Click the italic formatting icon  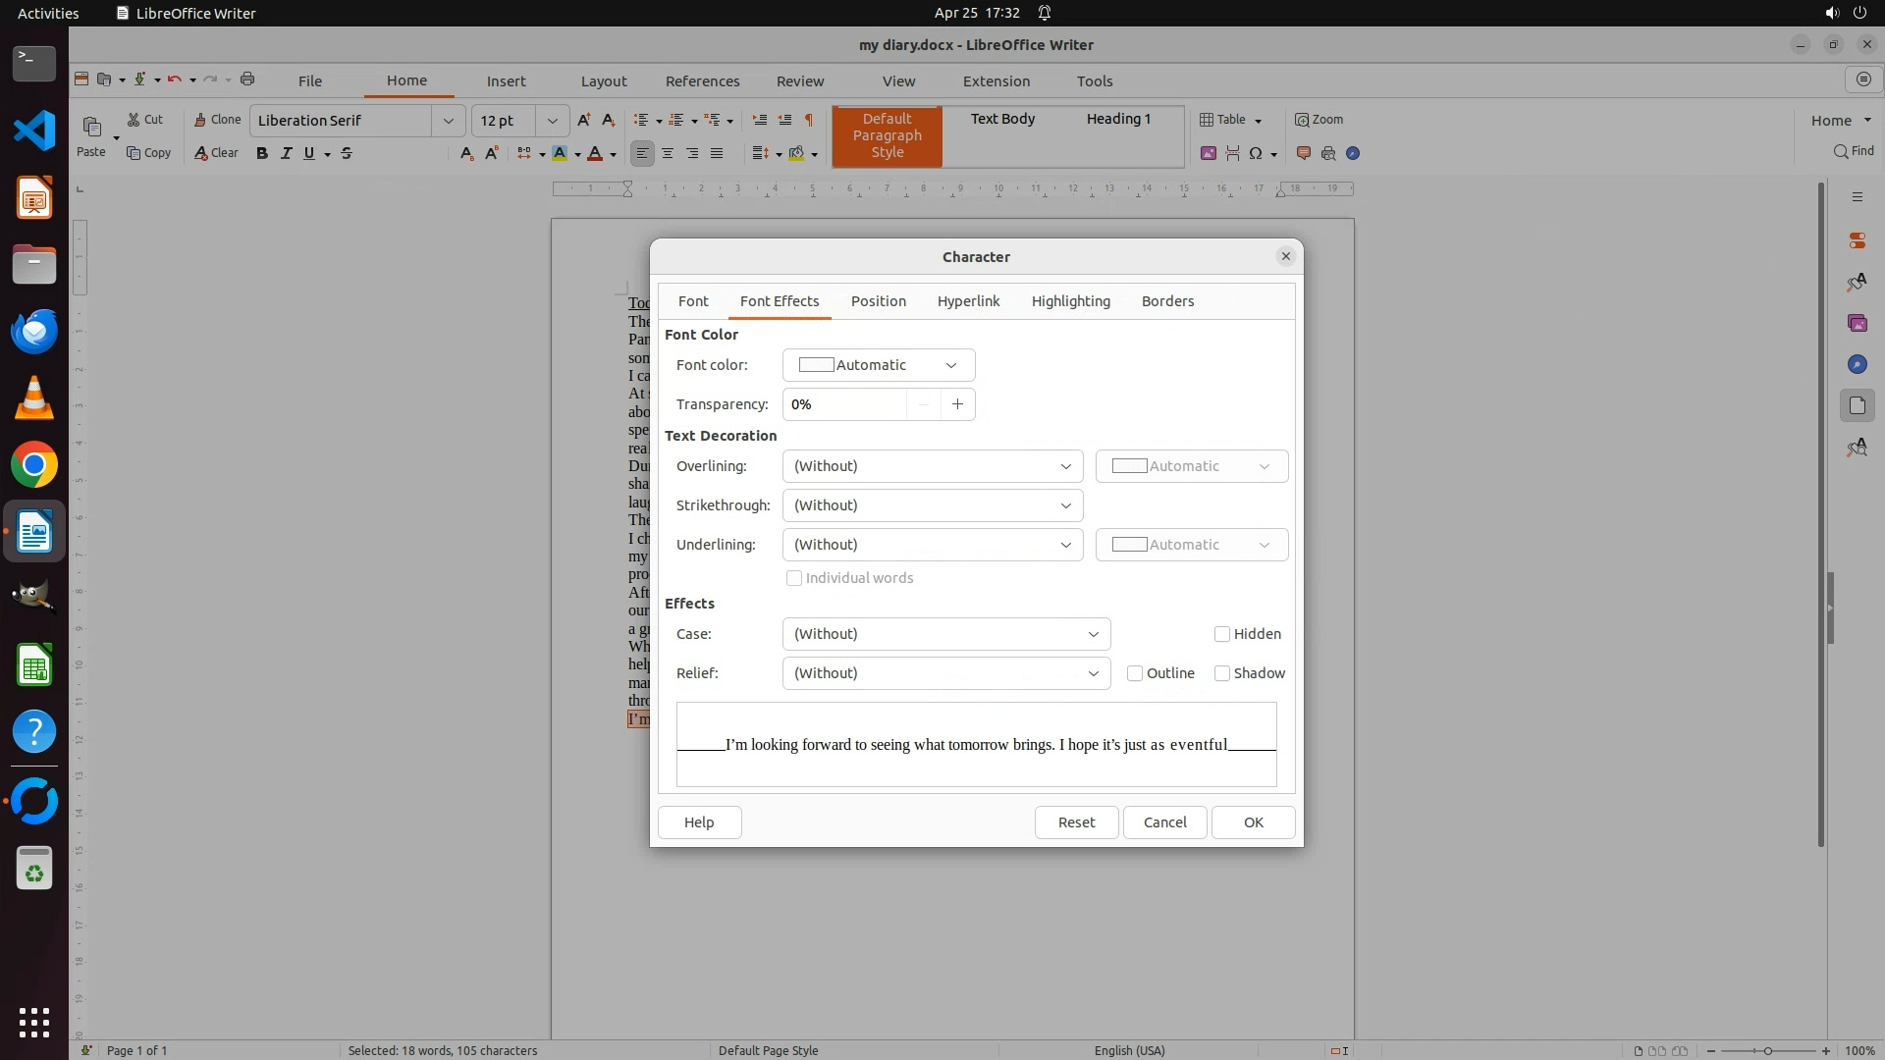(286, 153)
